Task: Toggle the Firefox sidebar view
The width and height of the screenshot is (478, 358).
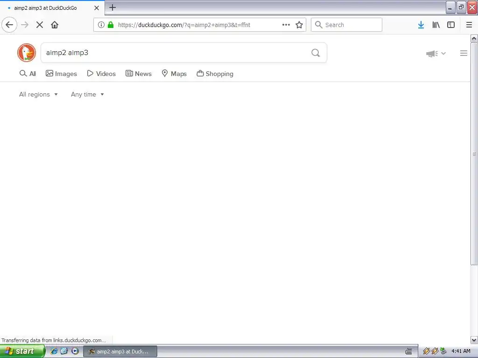Action: click(x=451, y=25)
